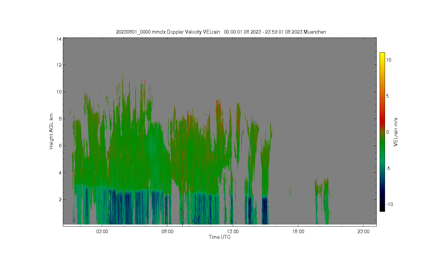Click the colorbar value -5 label
Screen dimensions: 447x268
pyautogui.click(x=389, y=168)
